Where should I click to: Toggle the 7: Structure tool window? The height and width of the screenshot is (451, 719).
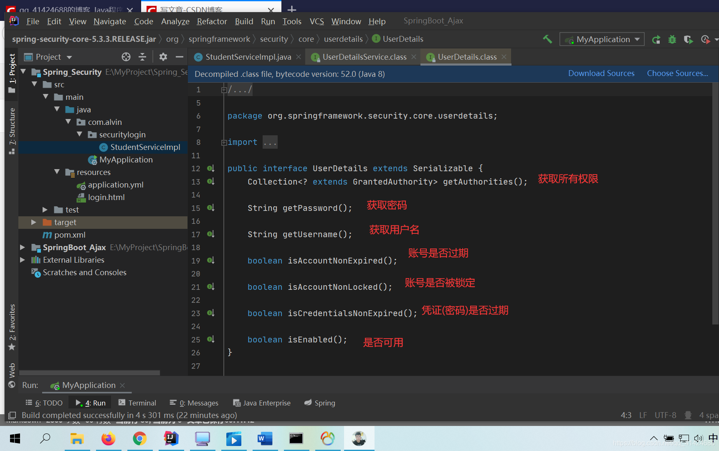12,131
